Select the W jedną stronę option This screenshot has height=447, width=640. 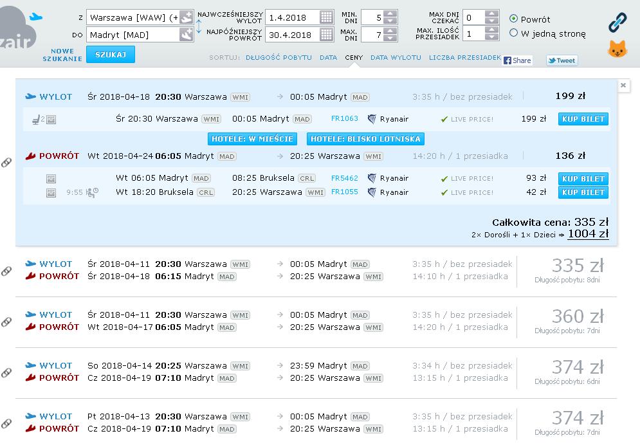[x=513, y=33]
